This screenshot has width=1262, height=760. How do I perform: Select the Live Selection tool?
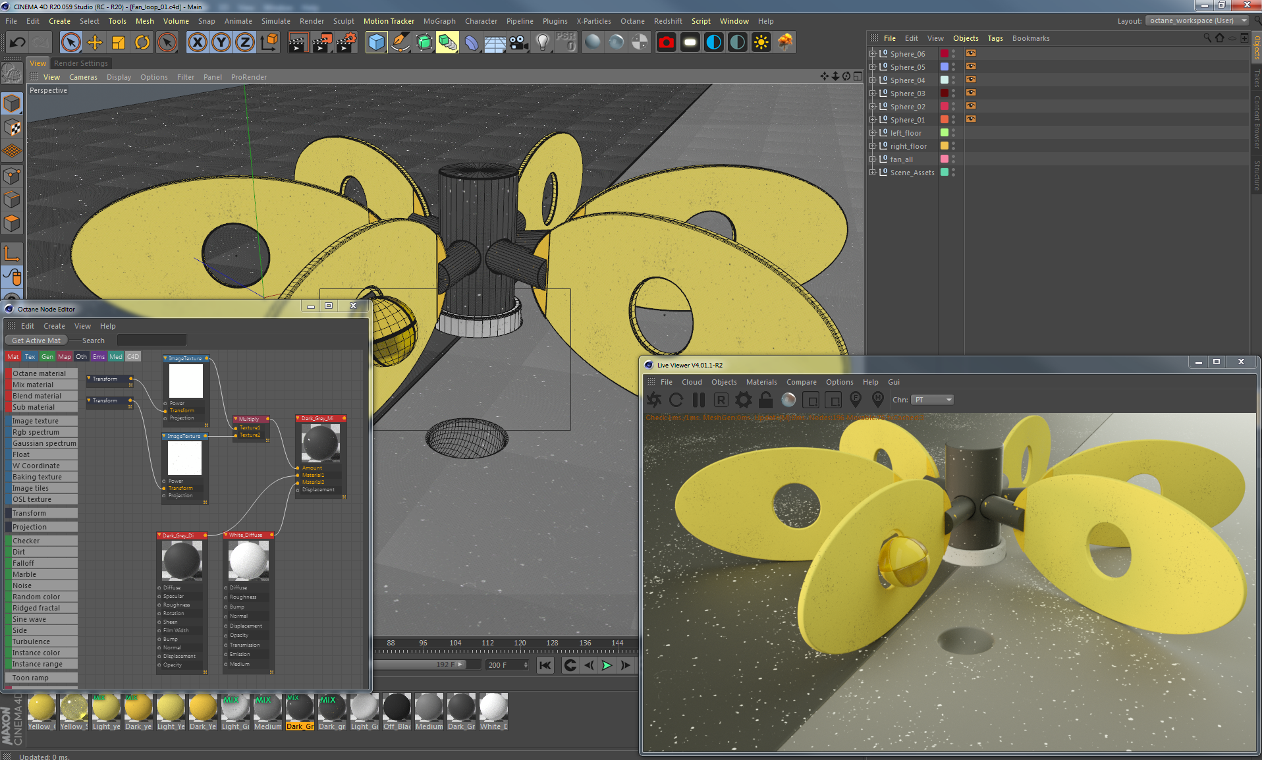70,42
